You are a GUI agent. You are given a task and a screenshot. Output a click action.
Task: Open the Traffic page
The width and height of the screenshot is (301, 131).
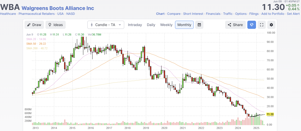pyautogui.click(x=228, y=14)
